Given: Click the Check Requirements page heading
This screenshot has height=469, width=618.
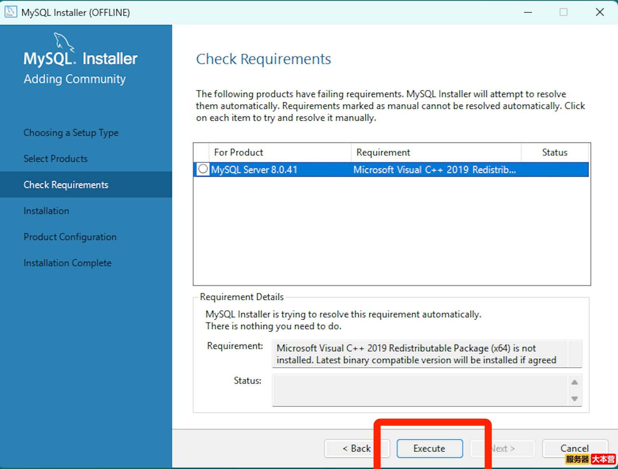Looking at the screenshot, I should click(263, 59).
